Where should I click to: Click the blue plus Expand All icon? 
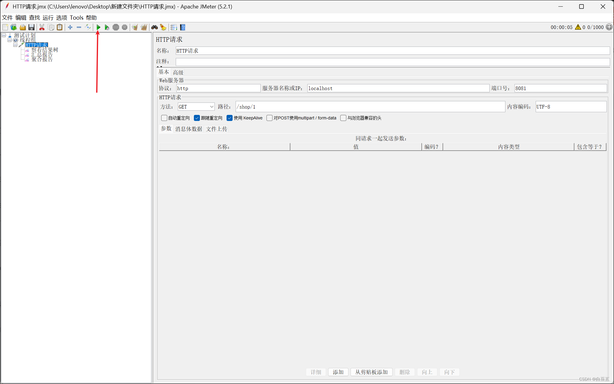(x=70, y=28)
